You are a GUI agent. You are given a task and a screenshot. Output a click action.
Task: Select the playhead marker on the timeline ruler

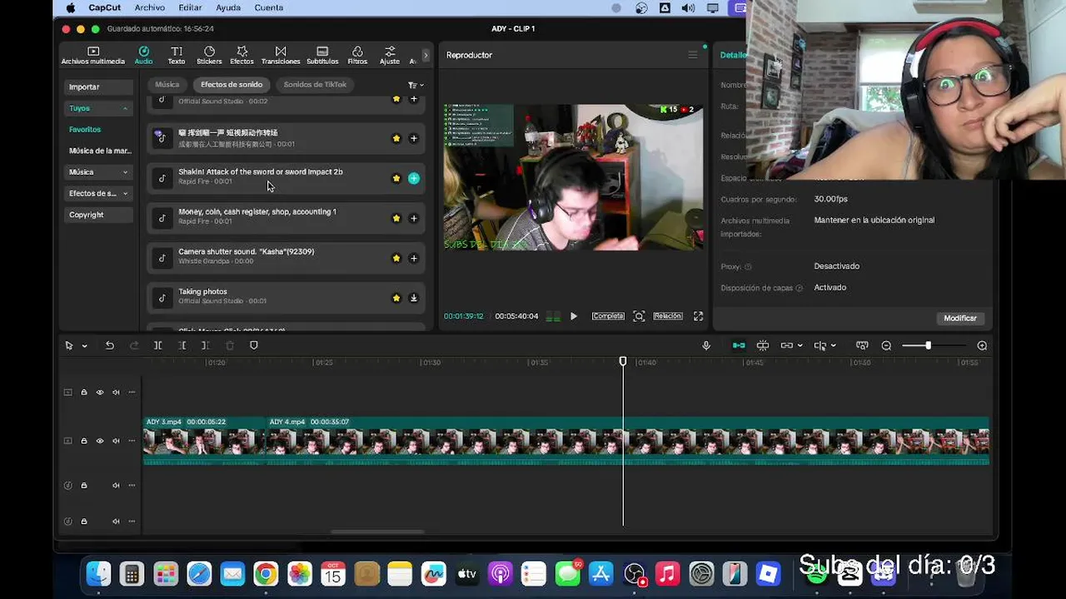click(x=623, y=361)
